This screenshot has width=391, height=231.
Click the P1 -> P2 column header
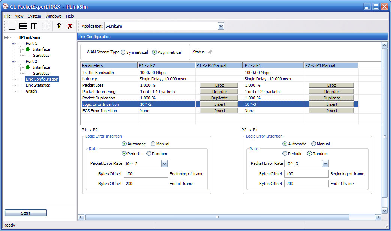click(x=166, y=65)
